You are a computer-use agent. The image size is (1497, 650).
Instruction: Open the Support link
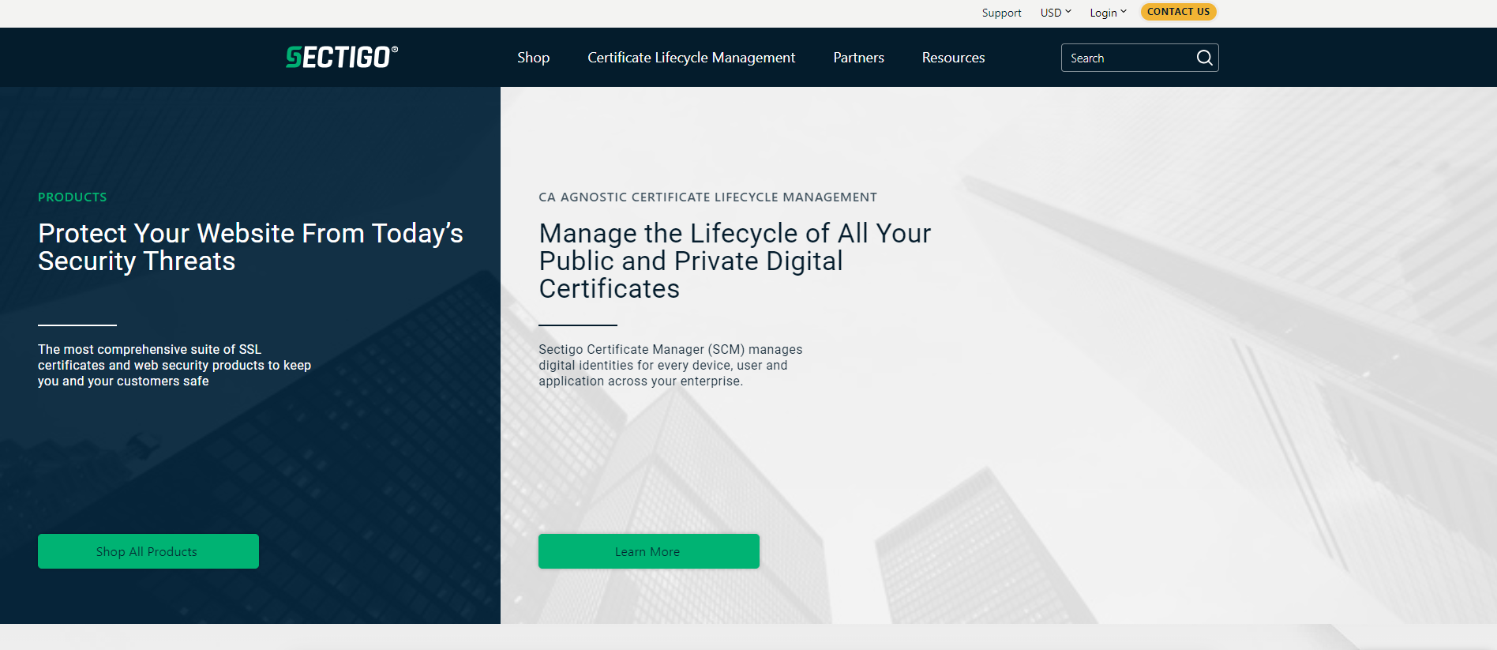tap(1001, 13)
